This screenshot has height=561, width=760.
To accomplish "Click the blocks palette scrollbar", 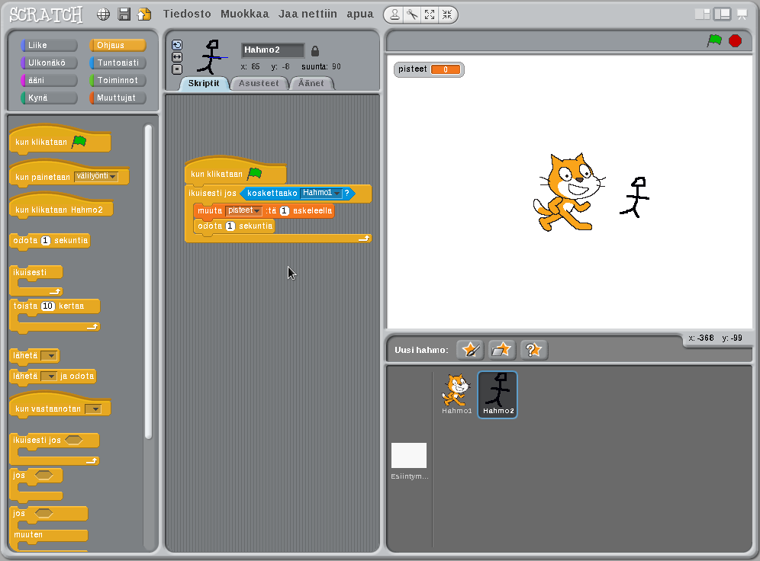I will (148, 282).
